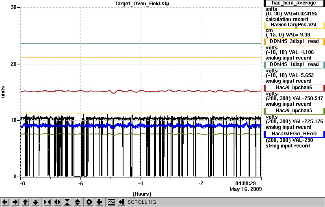The width and height of the screenshot is (325, 207).
Task: Zoom in on the time axis with the inward-pointing triangles button
Action: (47, 202)
